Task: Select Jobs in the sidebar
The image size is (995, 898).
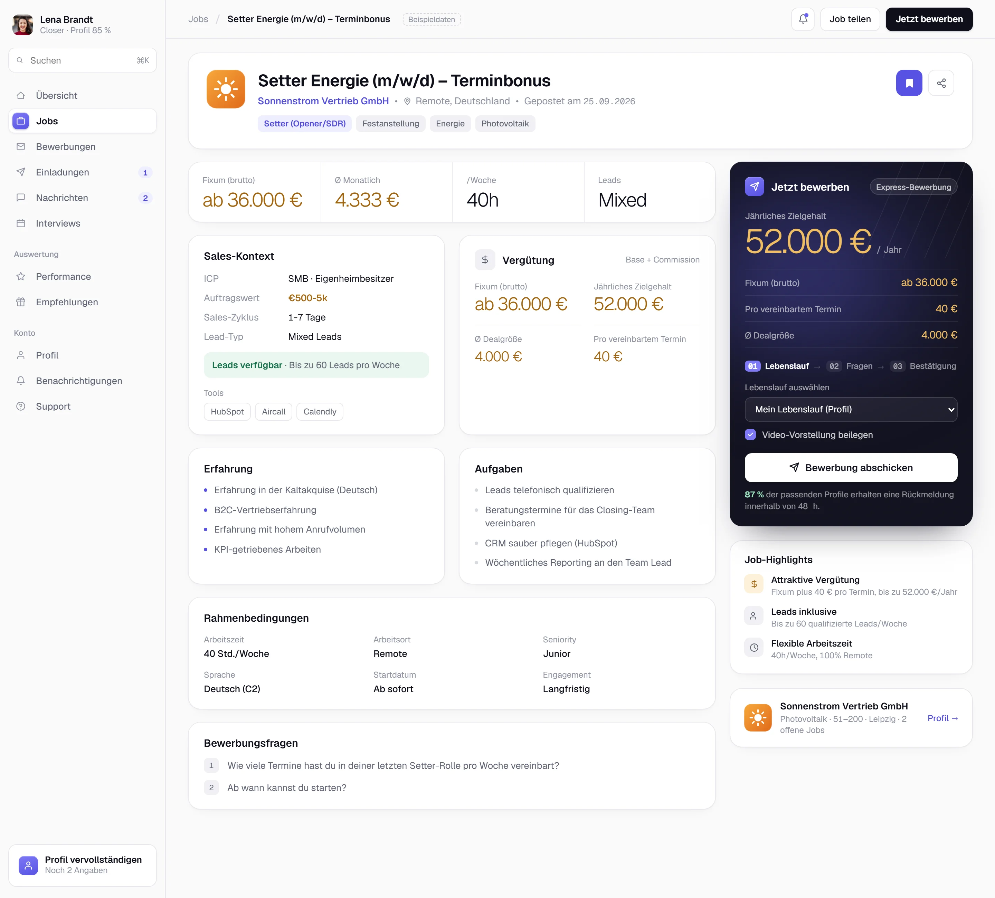Action: [x=83, y=121]
